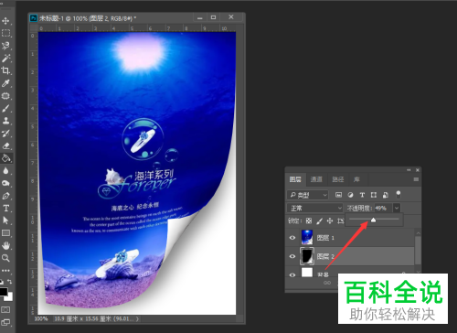
Task: Switch to the 路径 tab
Action: pyautogui.click(x=338, y=179)
